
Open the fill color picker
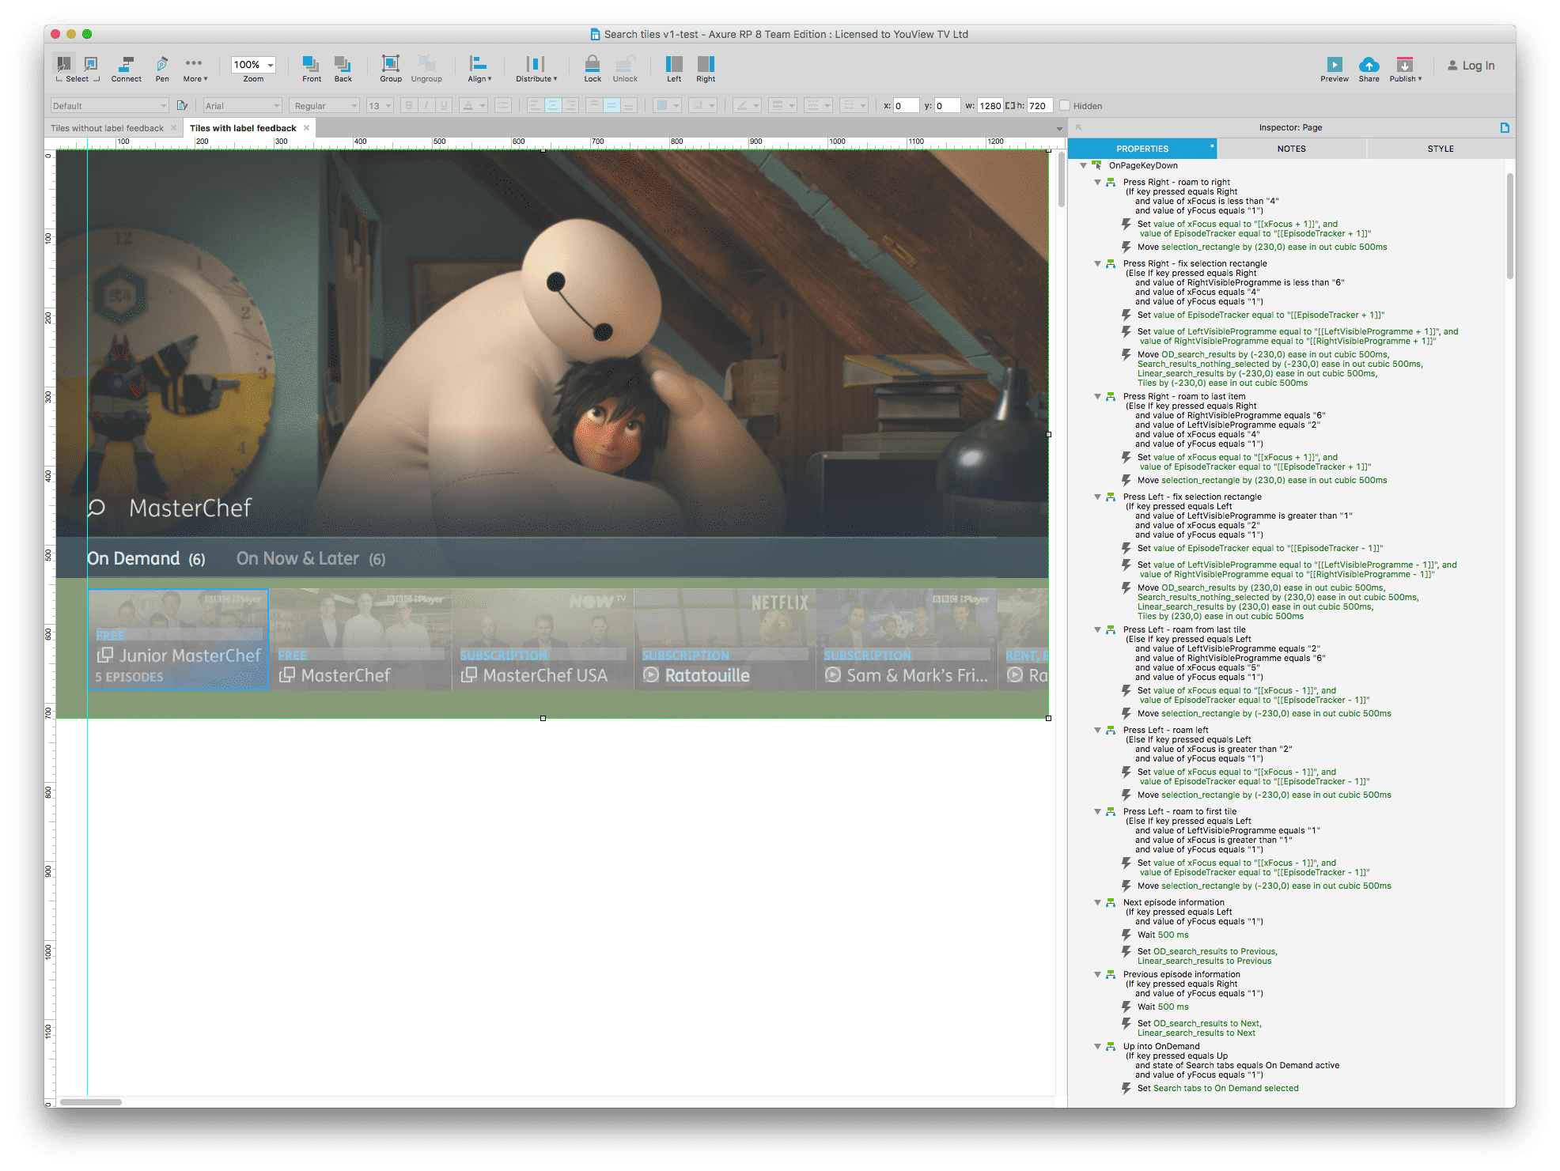(x=667, y=105)
